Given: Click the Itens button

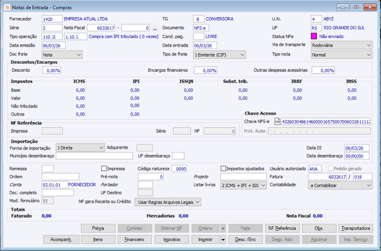Looking at the screenshot, I should (x=98, y=240).
